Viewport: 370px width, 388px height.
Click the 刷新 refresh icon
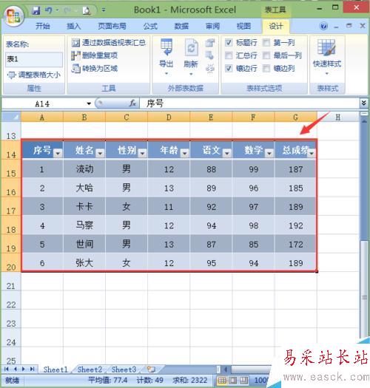coord(191,47)
